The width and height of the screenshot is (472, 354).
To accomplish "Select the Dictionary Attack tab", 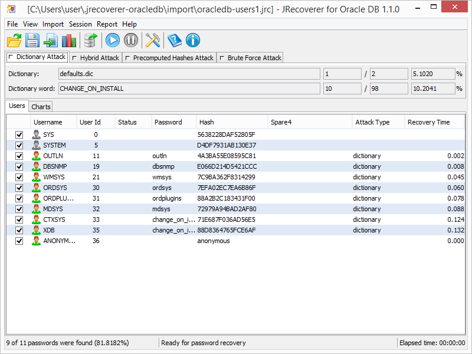I will click(37, 57).
